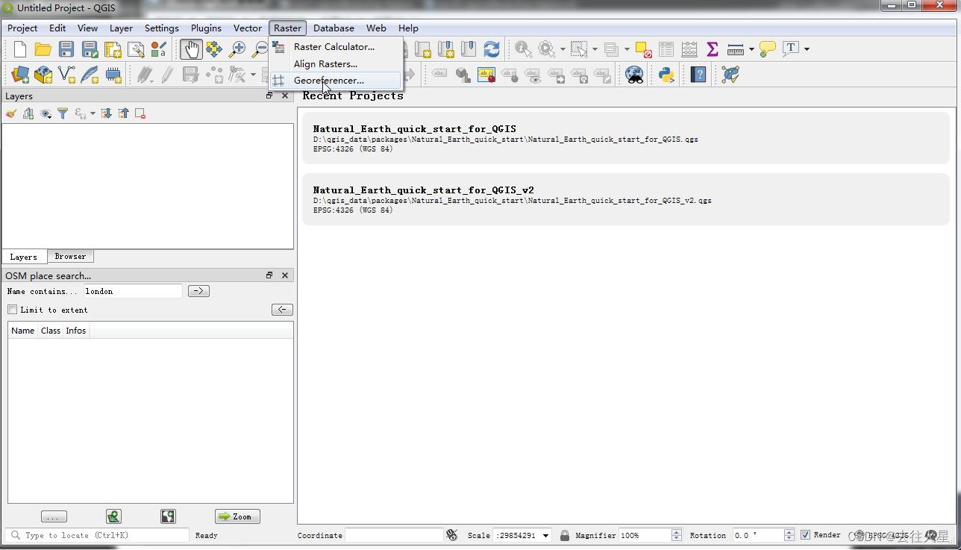Choose Raster Calculator from the Raster menu

(334, 46)
